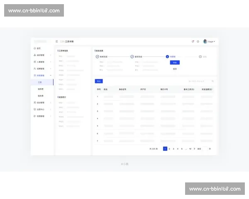Screen dimensions: 249x199
Task: Collapse the 财务管理 sidebar section
Action: 51,75
